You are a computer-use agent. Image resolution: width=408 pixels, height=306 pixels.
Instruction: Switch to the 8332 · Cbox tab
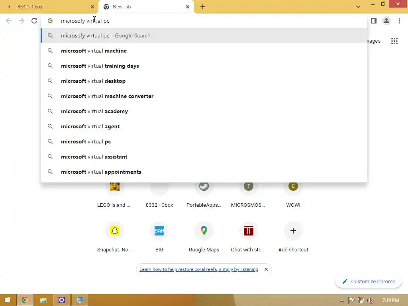[49, 7]
